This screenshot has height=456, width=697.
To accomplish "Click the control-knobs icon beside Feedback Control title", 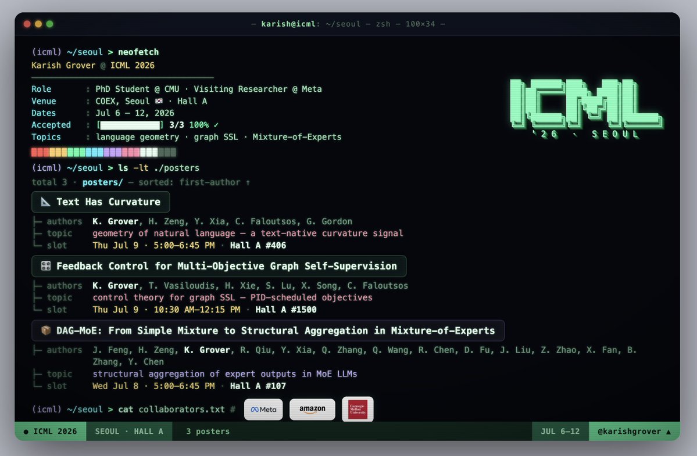I will point(45,266).
